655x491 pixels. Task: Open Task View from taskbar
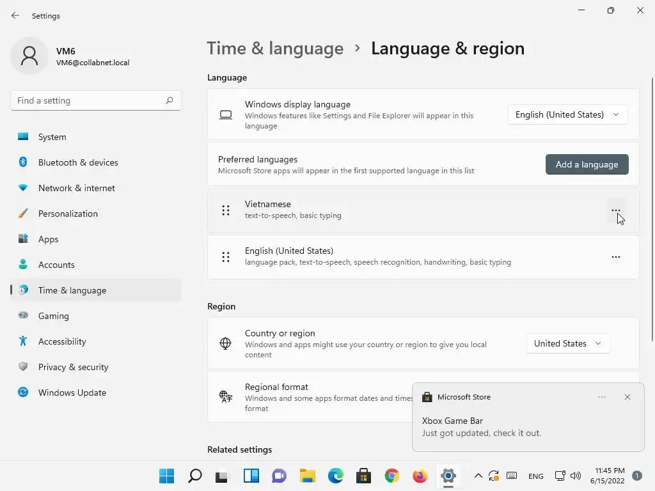tap(222, 476)
